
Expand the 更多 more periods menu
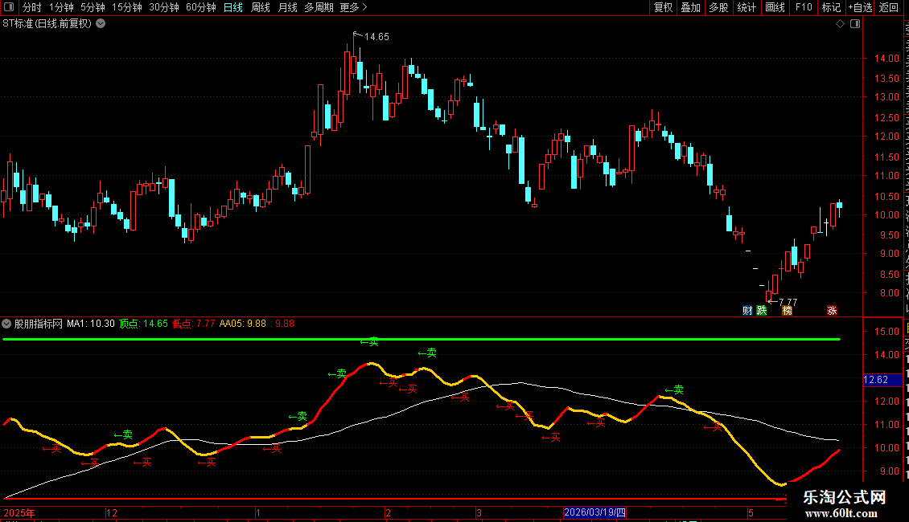pos(353,7)
